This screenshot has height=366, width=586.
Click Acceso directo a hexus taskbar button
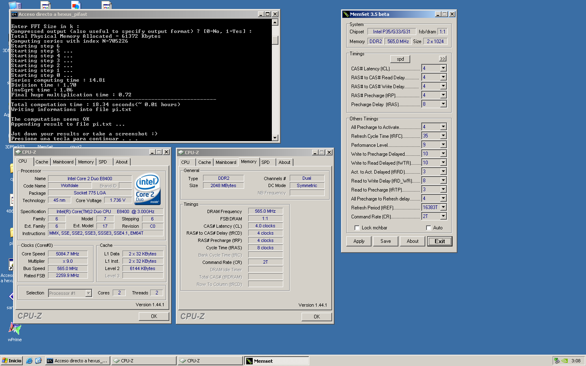coord(77,361)
